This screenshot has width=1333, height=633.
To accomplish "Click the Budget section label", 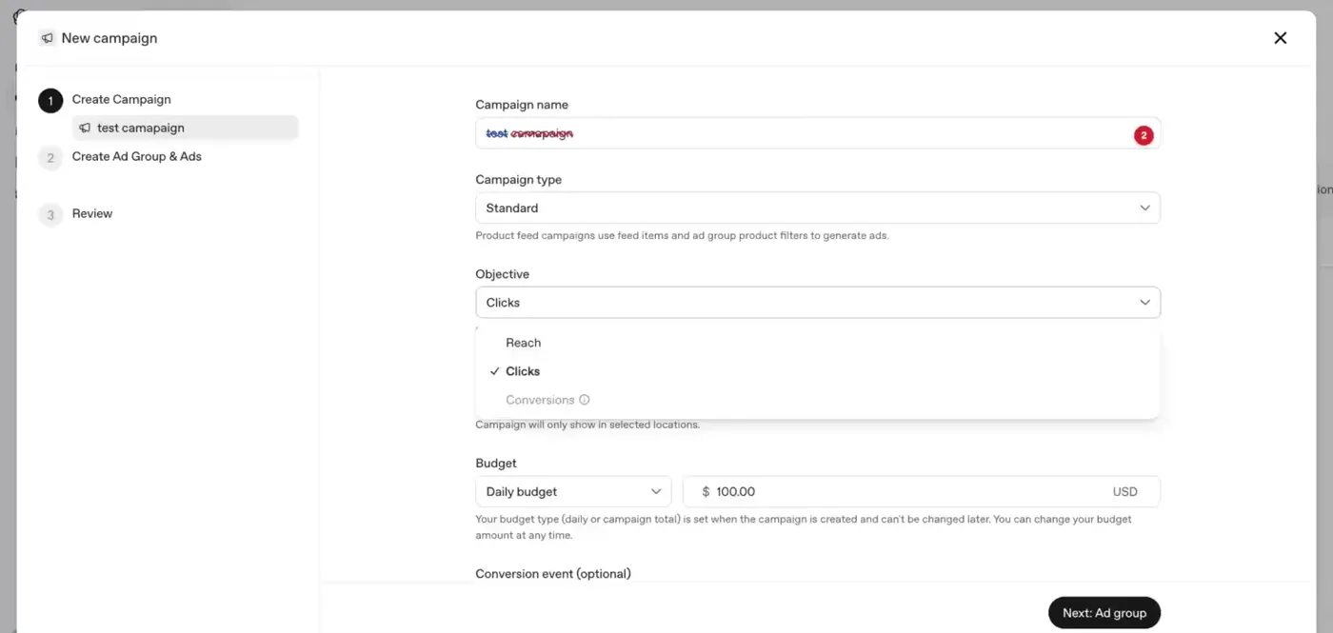I will (x=496, y=464).
